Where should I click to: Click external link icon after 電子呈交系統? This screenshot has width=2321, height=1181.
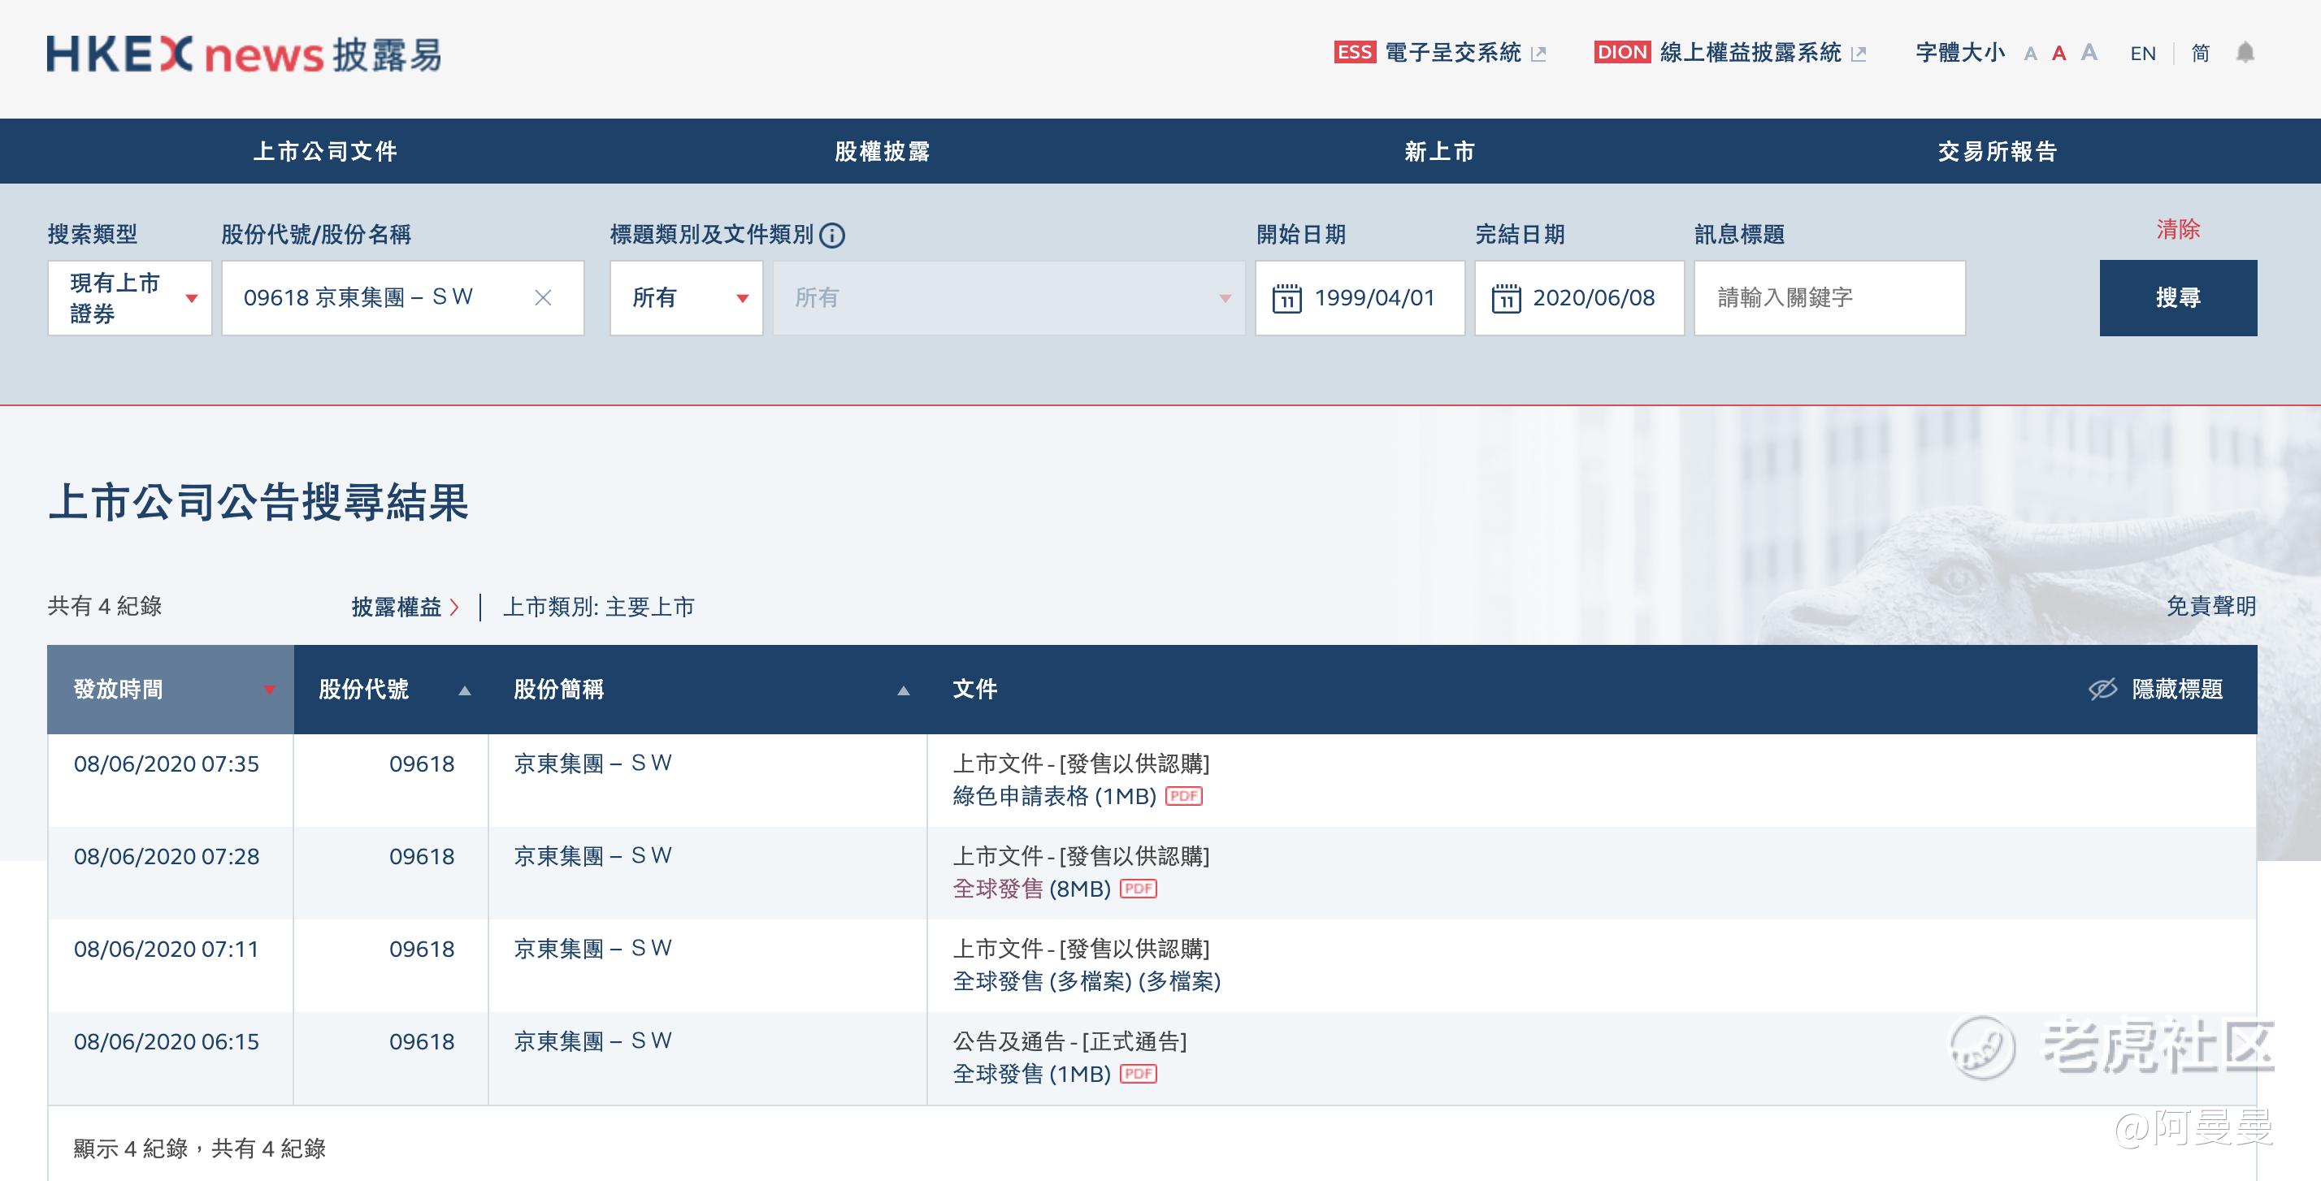(x=1539, y=54)
